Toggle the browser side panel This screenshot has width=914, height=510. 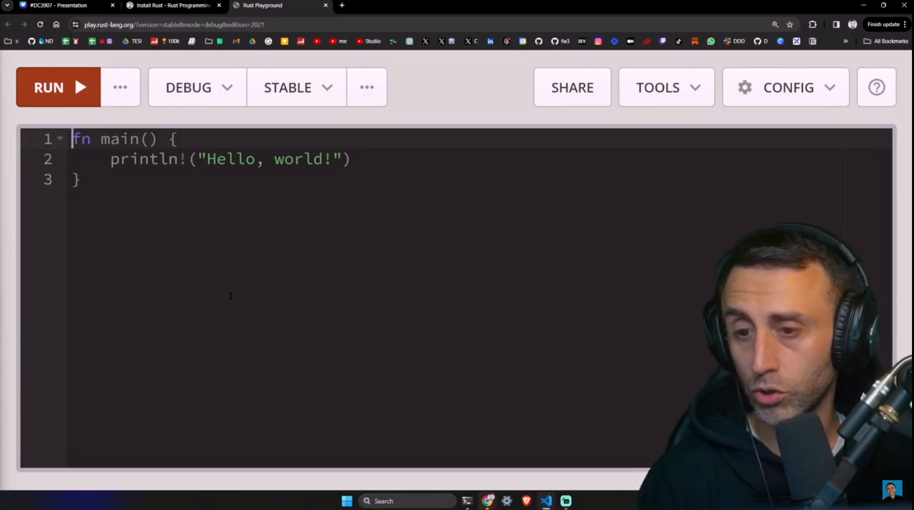click(836, 24)
